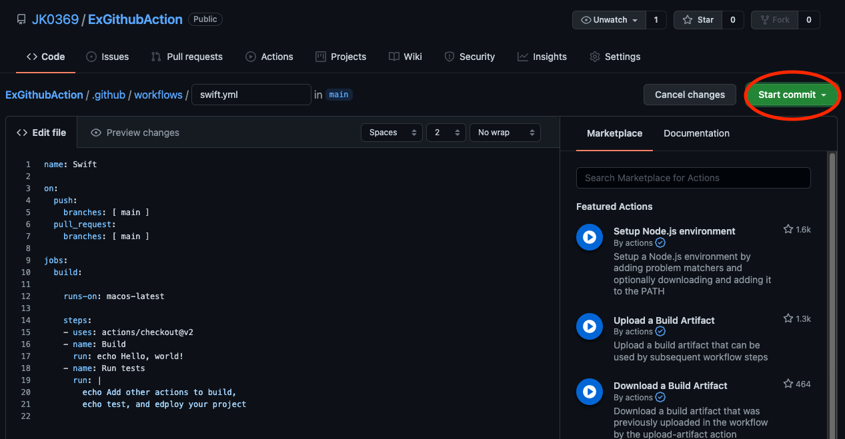Click the watchers count 1
The image size is (845, 439).
(656, 20)
